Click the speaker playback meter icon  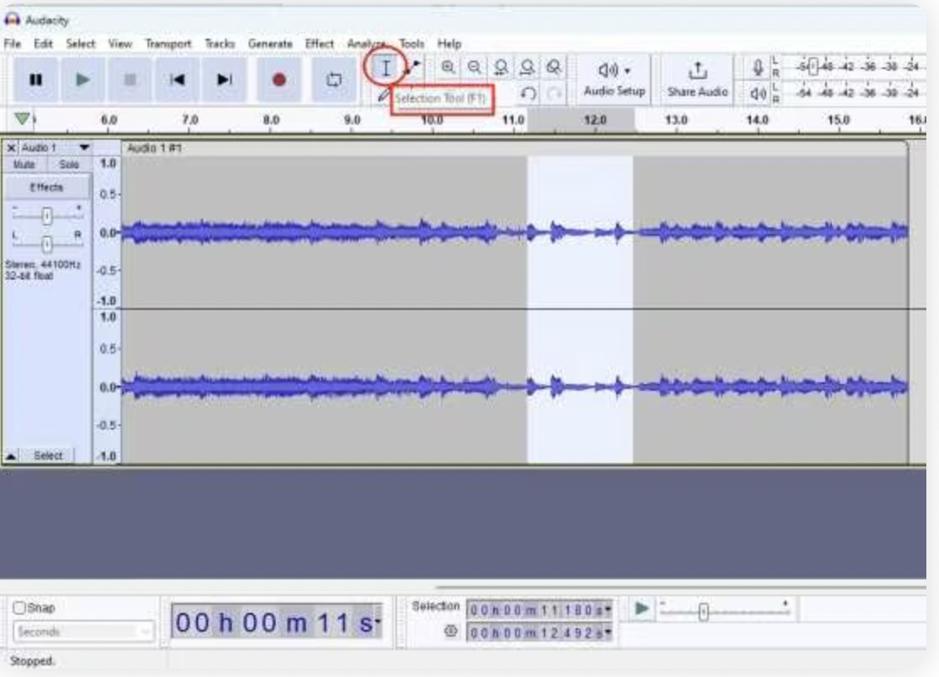point(758,93)
